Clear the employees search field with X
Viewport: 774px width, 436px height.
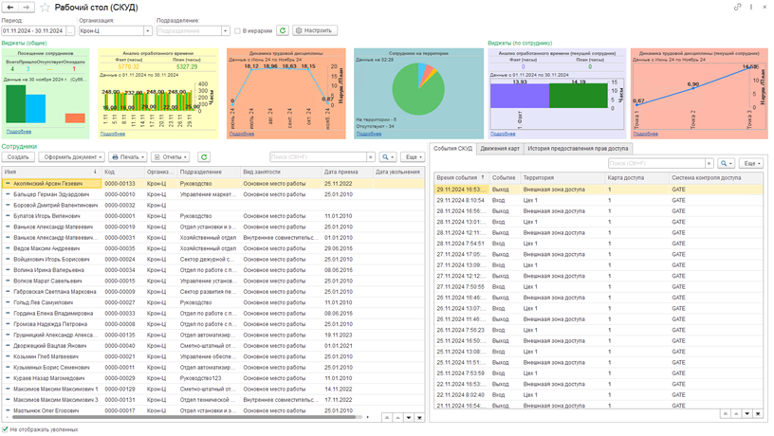[x=370, y=157]
